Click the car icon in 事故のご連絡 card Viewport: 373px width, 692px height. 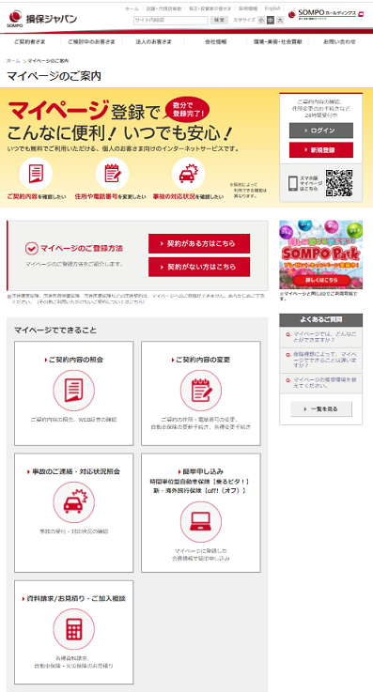[x=73, y=502]
